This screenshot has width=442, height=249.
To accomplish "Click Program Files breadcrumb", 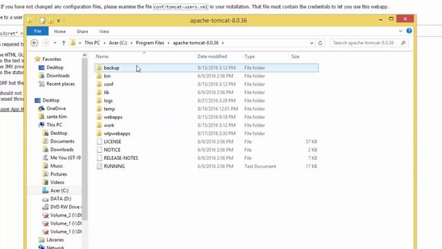I will pos(150,43).
